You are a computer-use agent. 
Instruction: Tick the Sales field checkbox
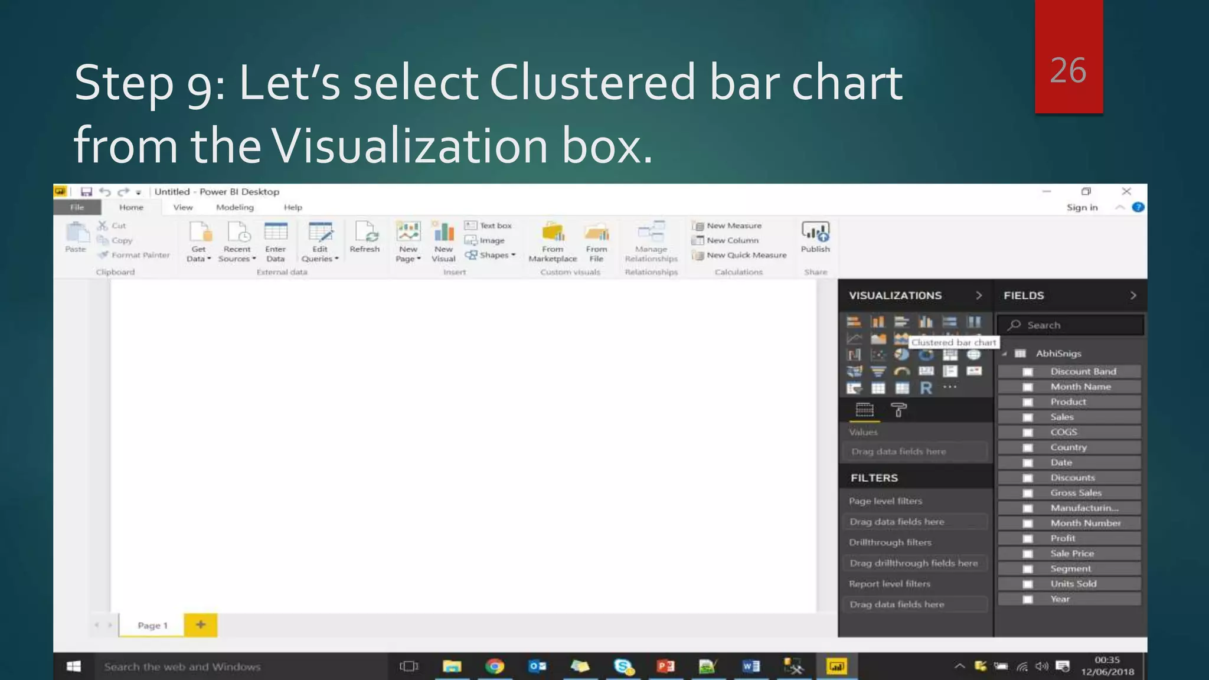click(x=1028, y=417)
